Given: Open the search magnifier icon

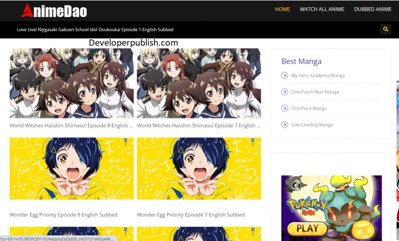Looking at the screenshot, I should pos(386,29).
